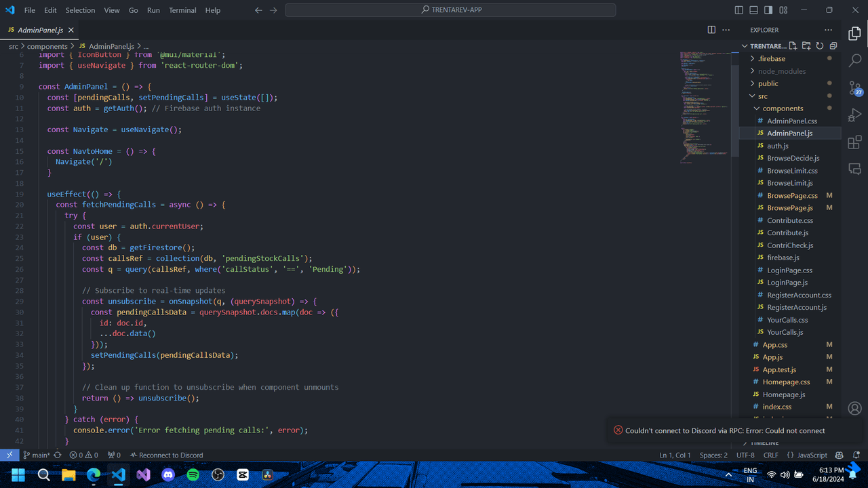The width and height of the screenshot is (868, 488).
Task: Toggle the primary side bar layout button
Action: (x=739, y=10)
